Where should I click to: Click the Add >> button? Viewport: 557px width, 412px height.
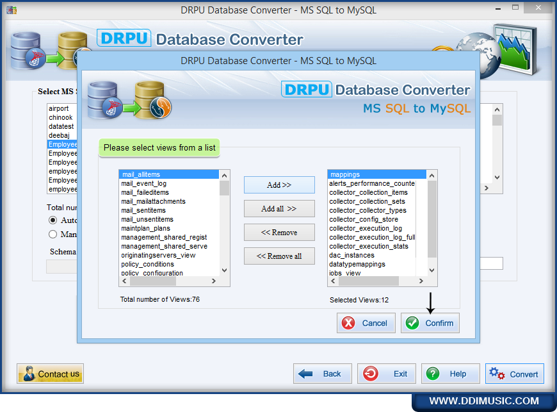pyautogui.click(x=279, y=185)
